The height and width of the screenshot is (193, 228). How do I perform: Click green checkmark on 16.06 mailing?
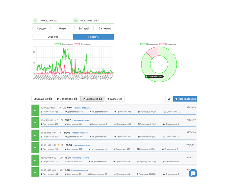coord(35,160)
